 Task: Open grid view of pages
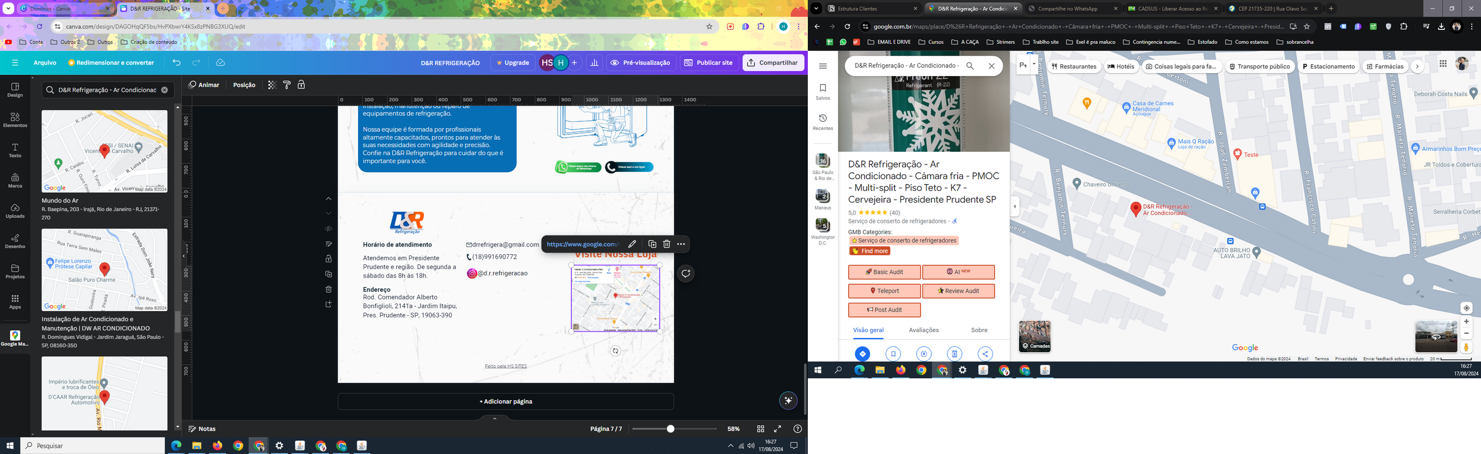click(760, 429)
